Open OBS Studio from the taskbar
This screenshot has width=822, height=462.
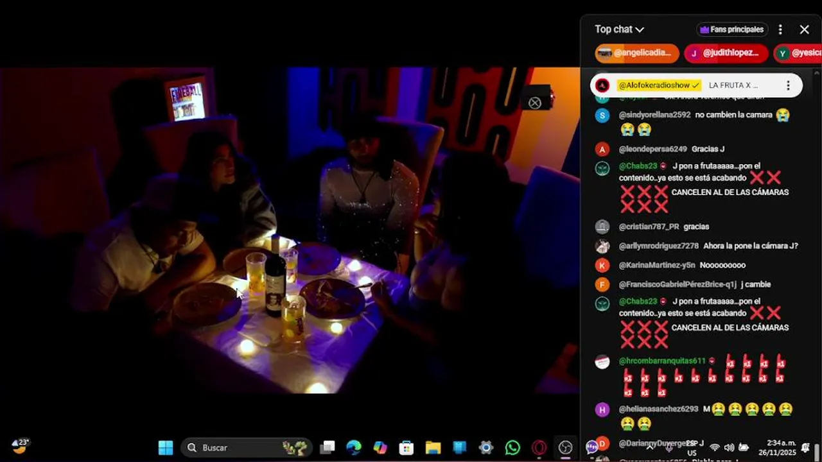pyautogui.click(x=565, y=447)
